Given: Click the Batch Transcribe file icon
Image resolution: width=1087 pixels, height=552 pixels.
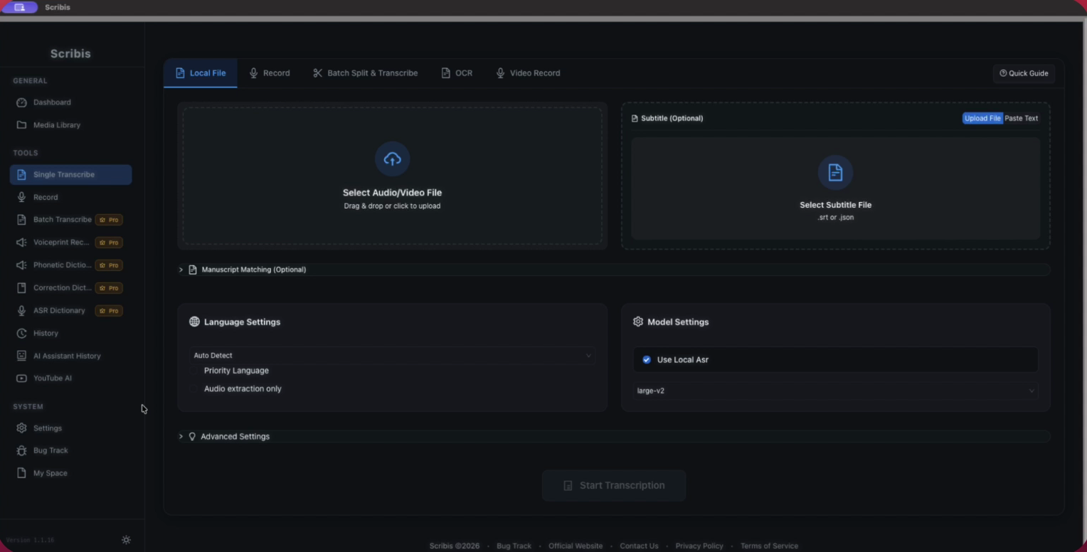Looking at the screenshot, I should (21, 220).
